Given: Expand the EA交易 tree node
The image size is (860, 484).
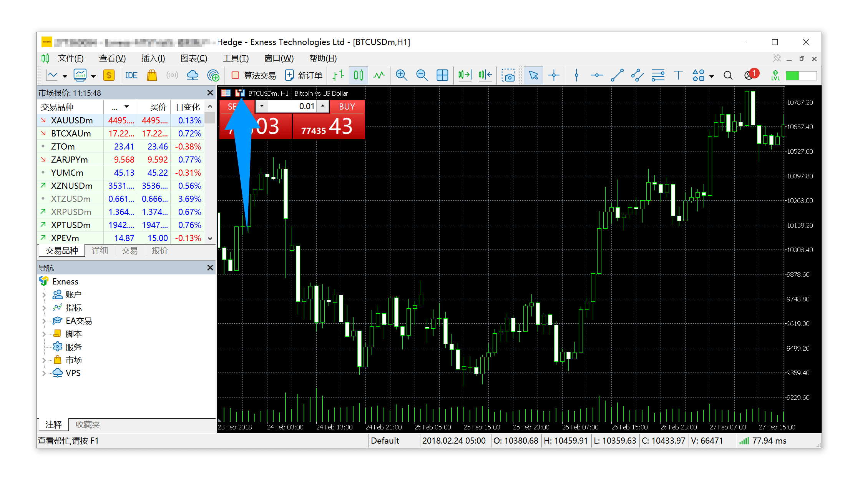Looking at the screenshot, I should [x=44, y=321].
